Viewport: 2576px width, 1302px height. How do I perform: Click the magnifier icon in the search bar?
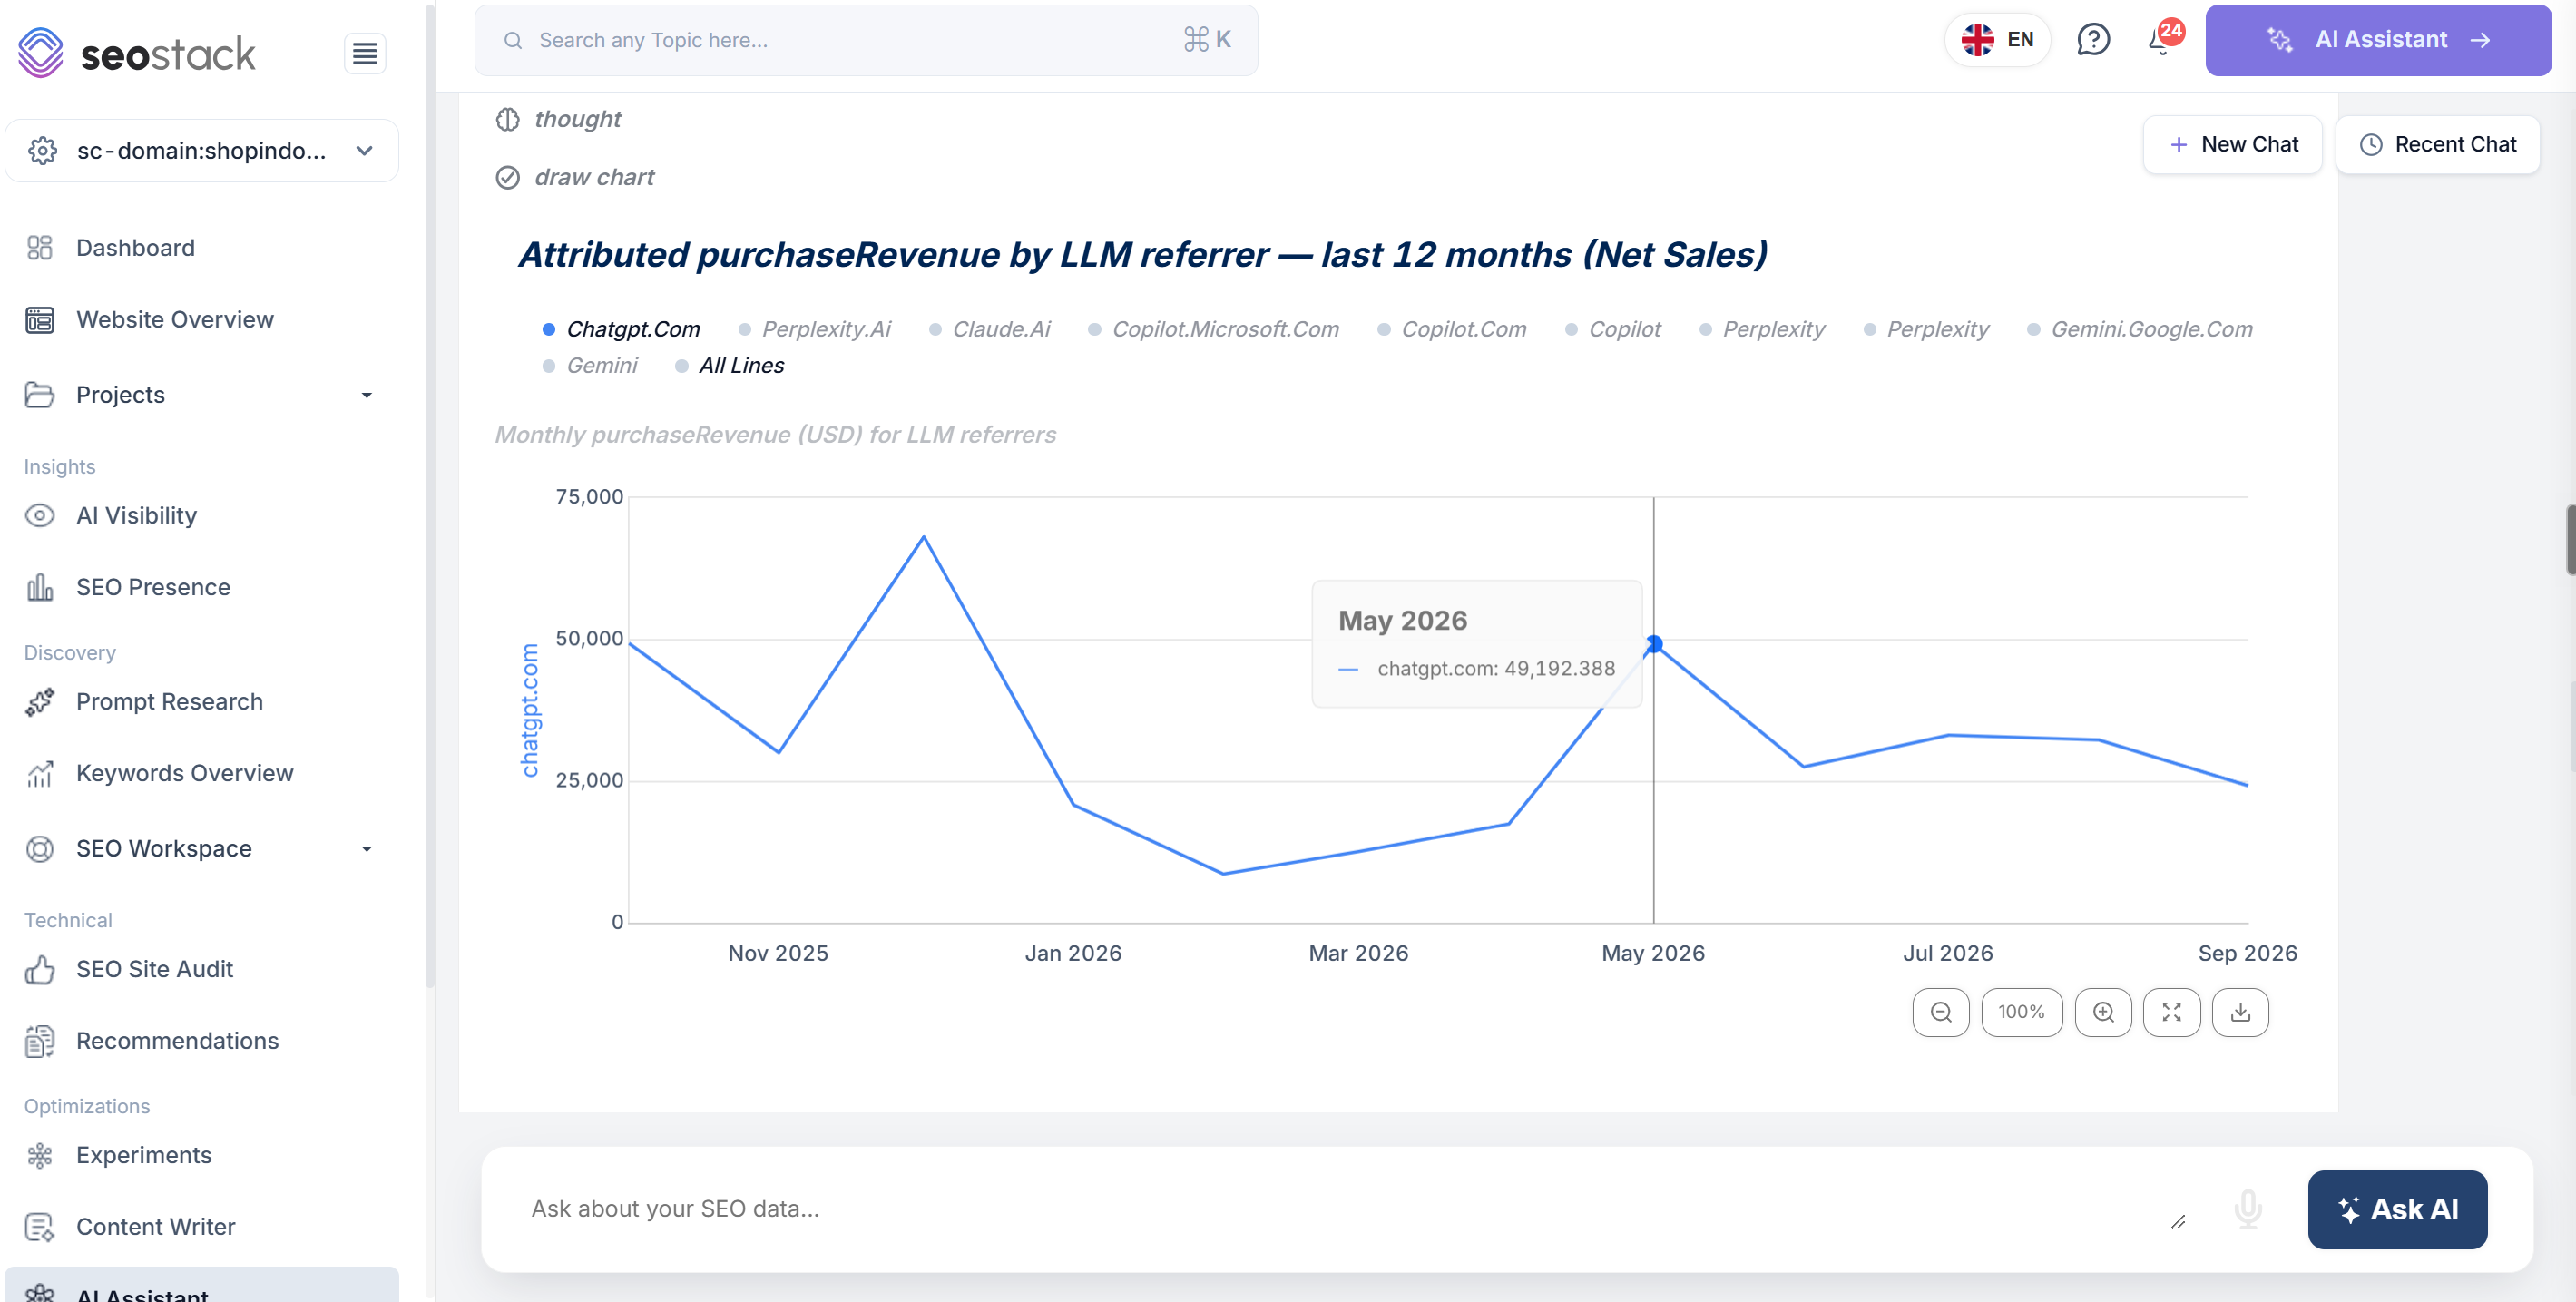pyautogui.click(x=513, y=40)
